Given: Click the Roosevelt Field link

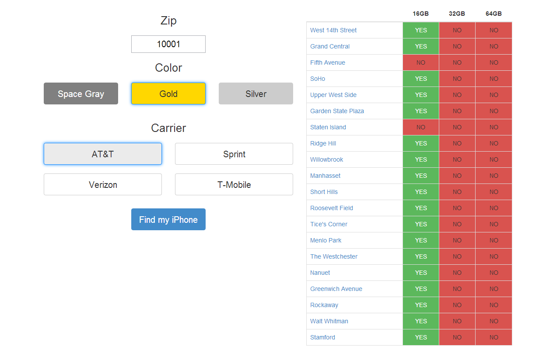Looking at the screenshot, I should tap(332, 208).
